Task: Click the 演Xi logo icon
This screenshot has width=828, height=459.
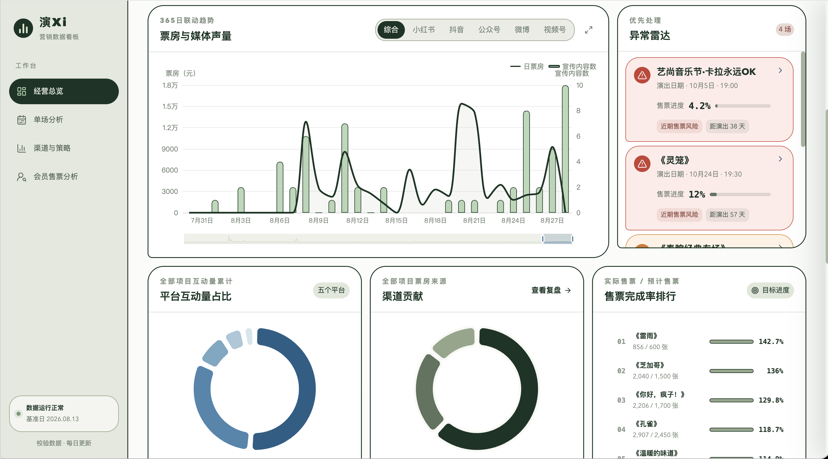Action: click(23, 28)
